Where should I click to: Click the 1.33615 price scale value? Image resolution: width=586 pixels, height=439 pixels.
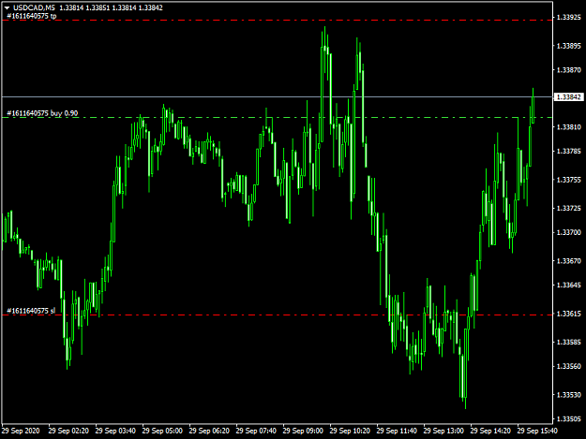[x=569, y=314]
